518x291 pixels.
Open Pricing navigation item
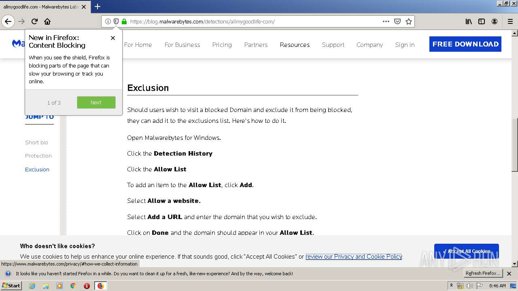[x=222, y=45]
